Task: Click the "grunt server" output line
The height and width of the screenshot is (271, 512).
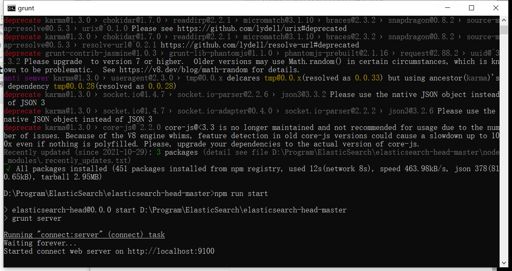Action: point(36,218)
